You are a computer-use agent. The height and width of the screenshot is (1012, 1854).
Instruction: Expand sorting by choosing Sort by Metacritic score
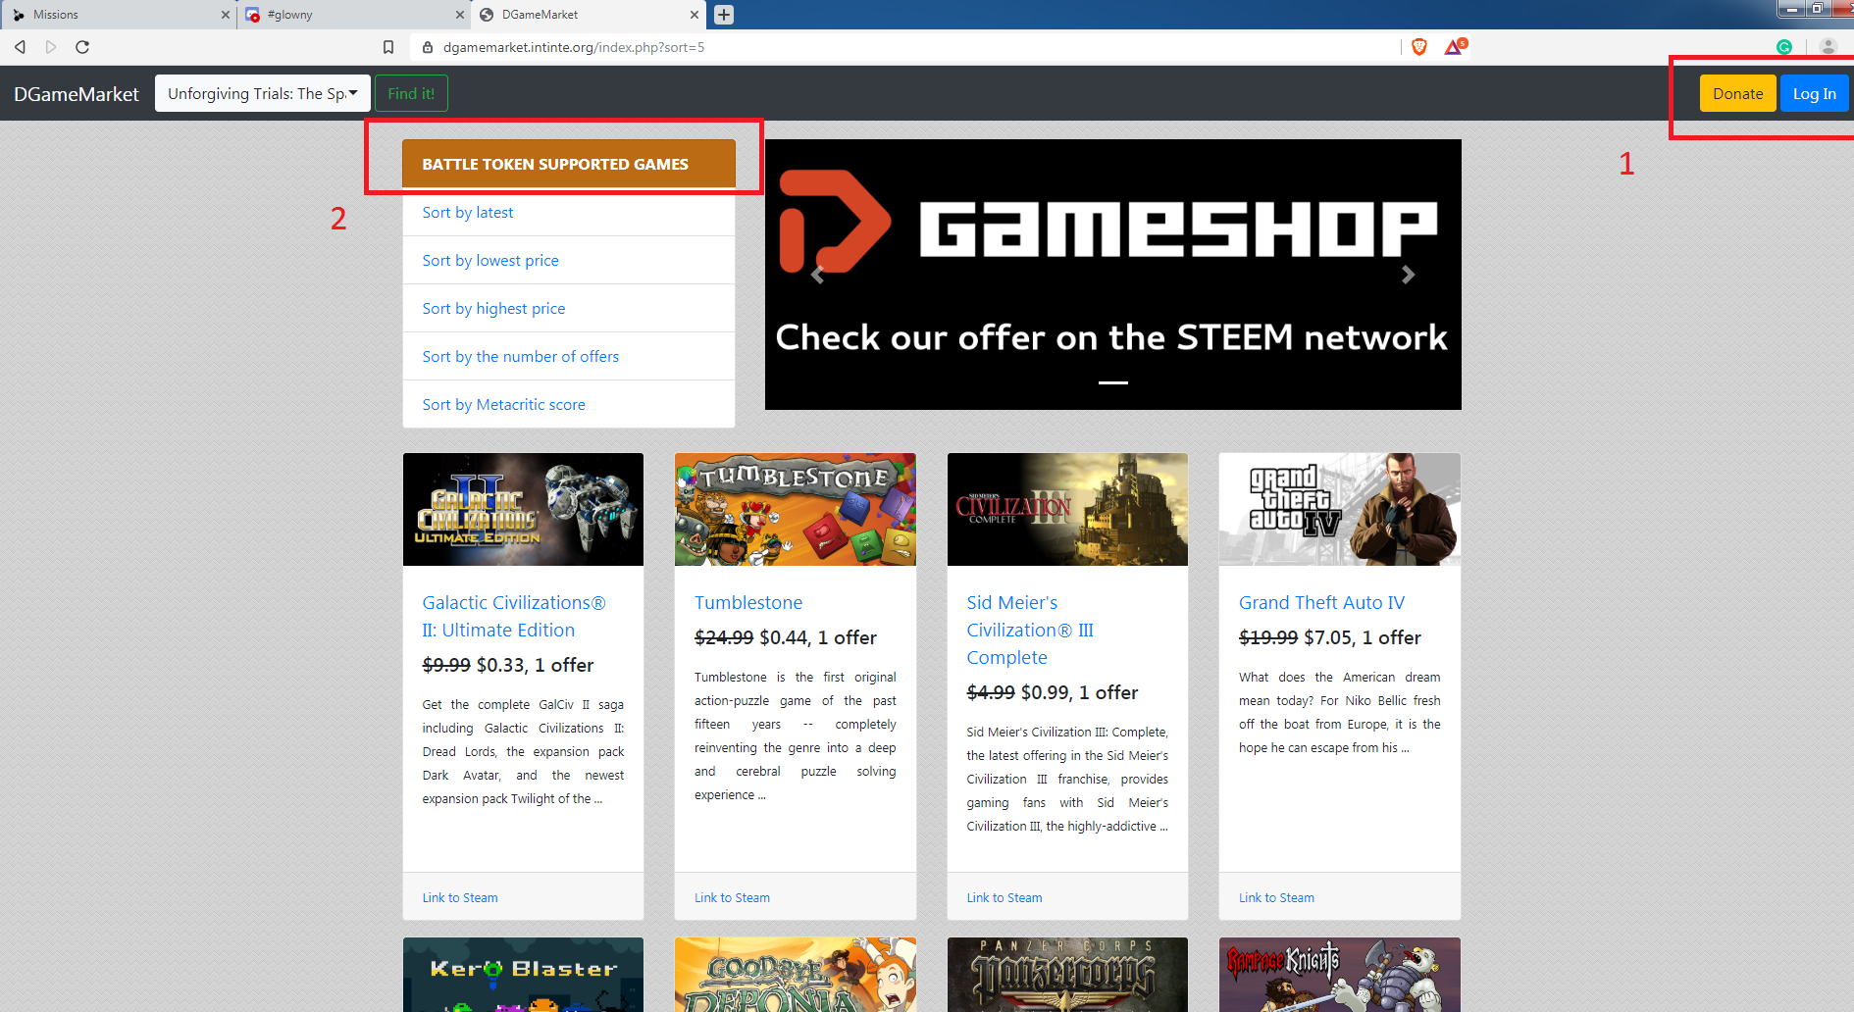click(503, 404)
